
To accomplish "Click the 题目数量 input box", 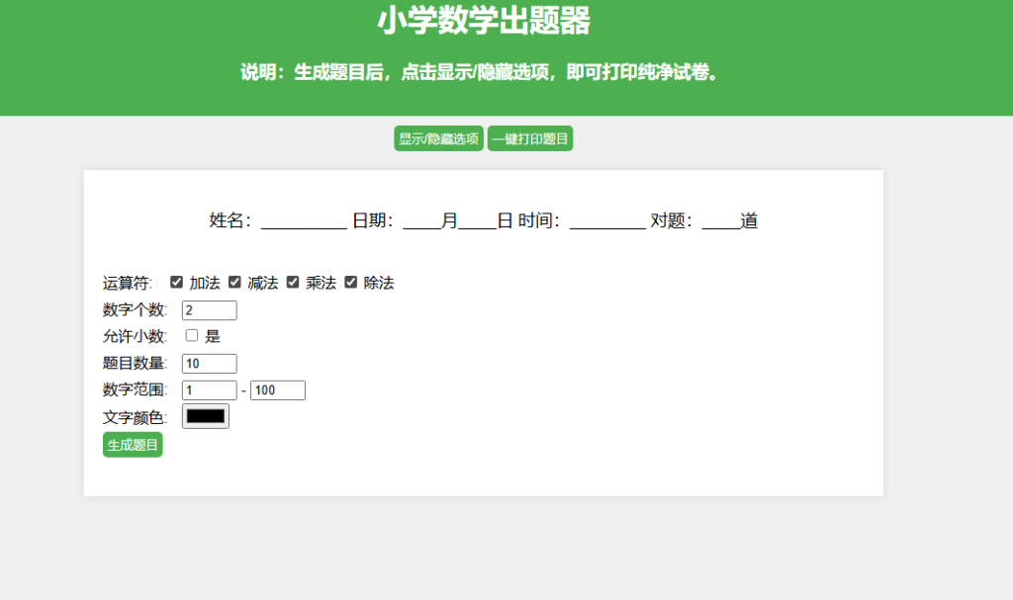I will click(x=209, y=364).
